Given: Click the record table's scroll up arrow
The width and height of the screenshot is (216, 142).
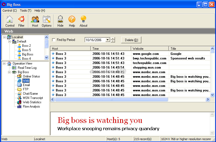Looking at the screenshot, I should point(212,48).
